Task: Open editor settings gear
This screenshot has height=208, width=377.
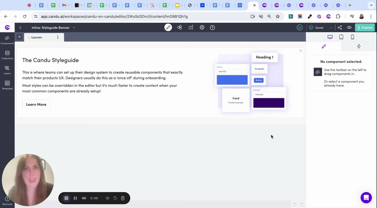Action: click(x=202, y=27)
